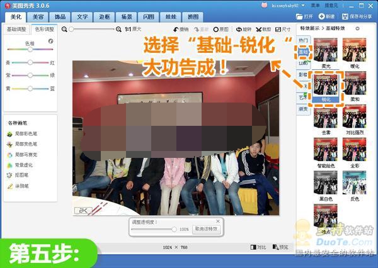
Task: Click the pink cat user avatar
Action: coord(265,5)
